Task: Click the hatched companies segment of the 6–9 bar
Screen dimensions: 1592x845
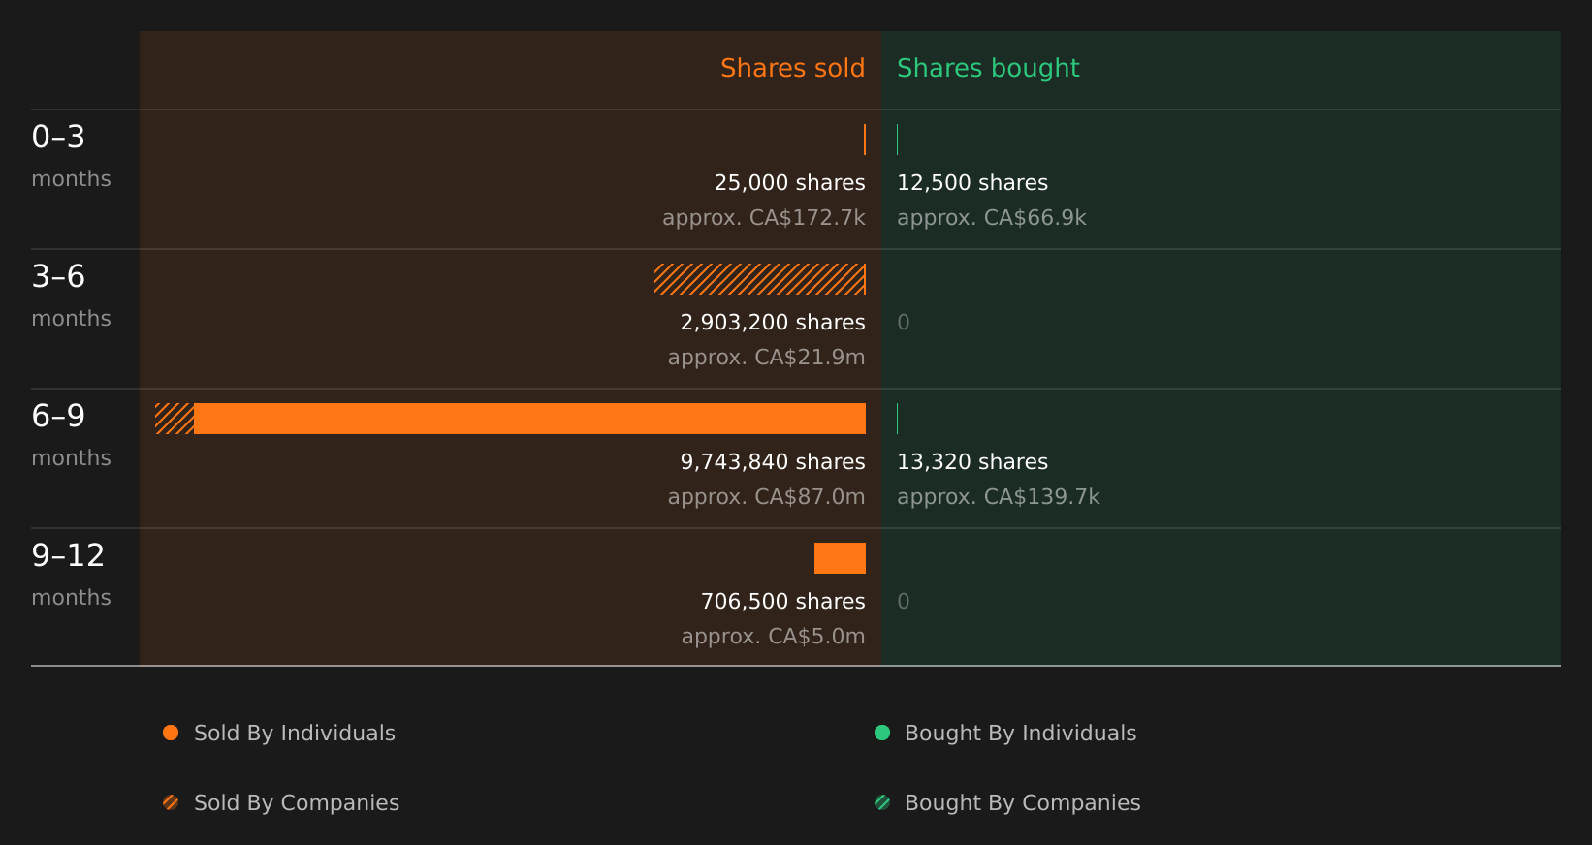Action: (175, 419)
